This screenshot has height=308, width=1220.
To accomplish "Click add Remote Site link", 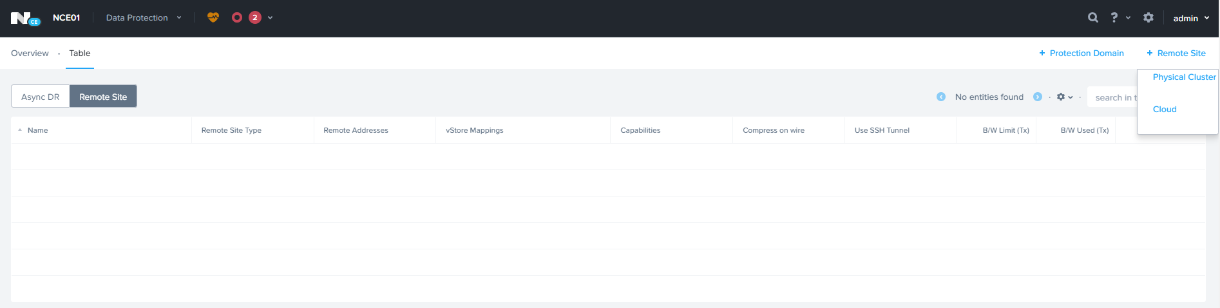I will pos(1176,53).
